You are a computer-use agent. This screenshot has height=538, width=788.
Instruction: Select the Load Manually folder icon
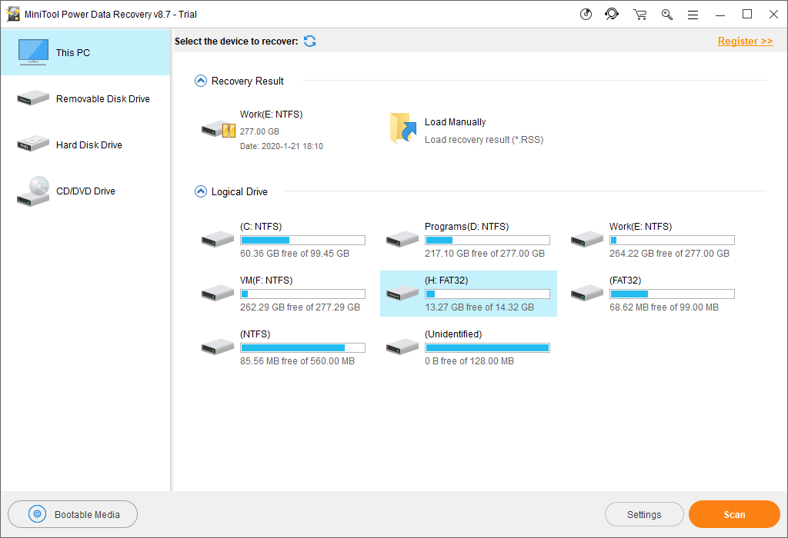click(403, 128)
